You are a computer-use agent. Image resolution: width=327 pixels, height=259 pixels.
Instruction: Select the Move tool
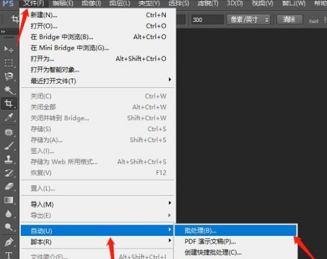pyautogui.click(x=9, y=49)
